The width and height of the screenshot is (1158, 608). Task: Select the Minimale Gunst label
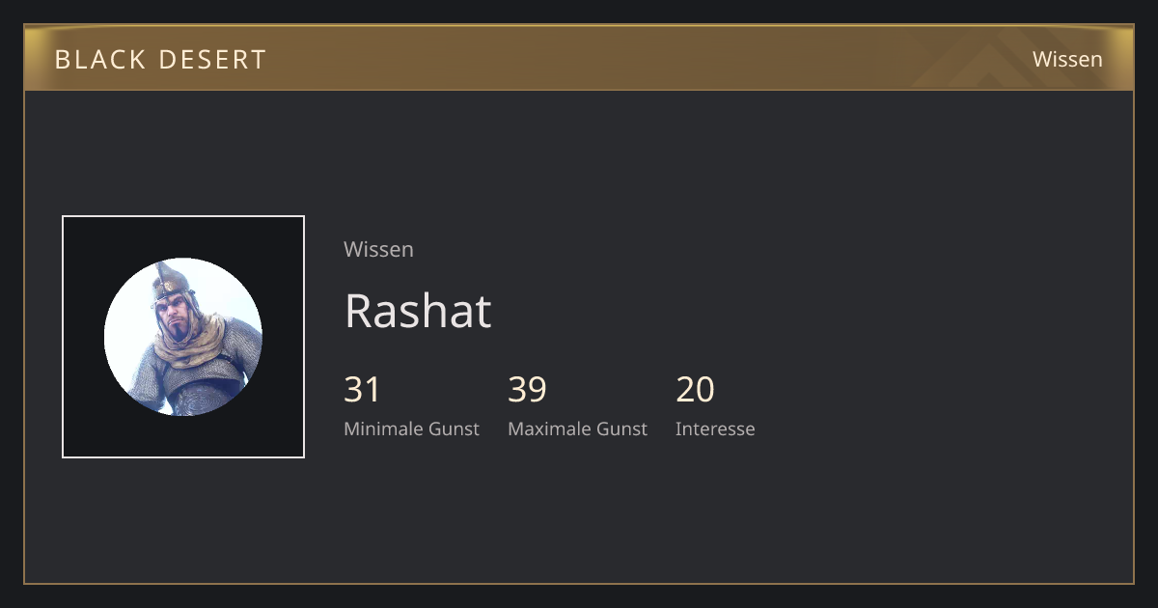coord(411,428)
